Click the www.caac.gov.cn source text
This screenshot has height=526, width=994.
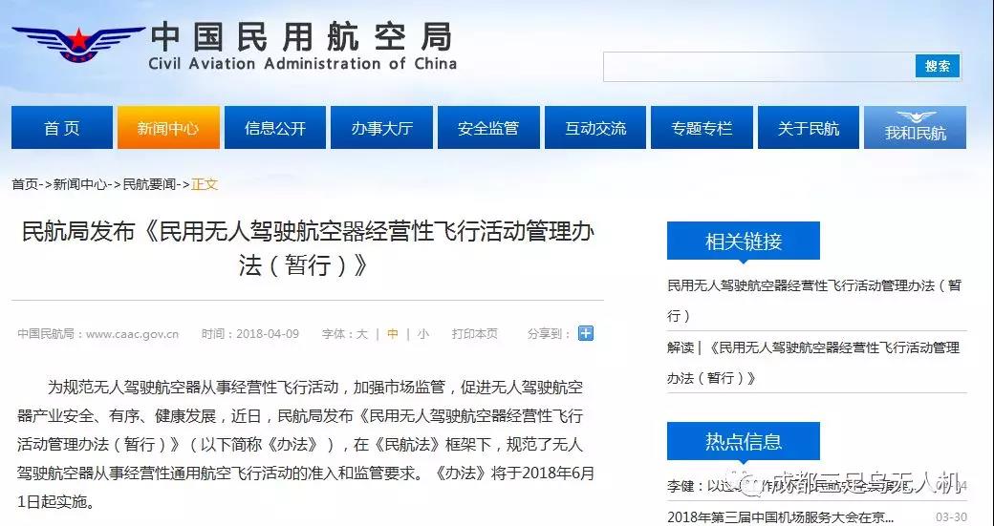pos(132,333)
